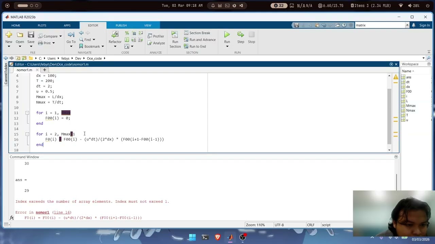Image resolution: width=435 pixels, height=244 pixels.
Task: Collapse the for loop on line 15
Action: tap(27, 134)
